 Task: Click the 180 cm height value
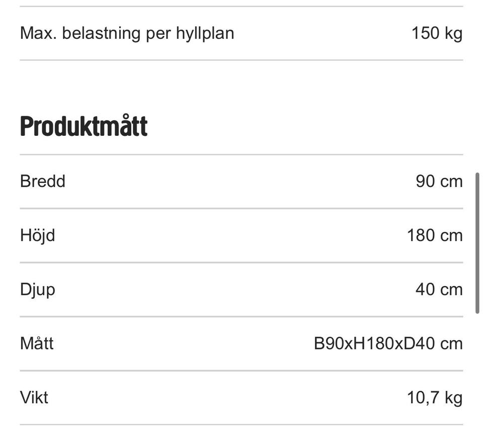[x=435, y=235]
